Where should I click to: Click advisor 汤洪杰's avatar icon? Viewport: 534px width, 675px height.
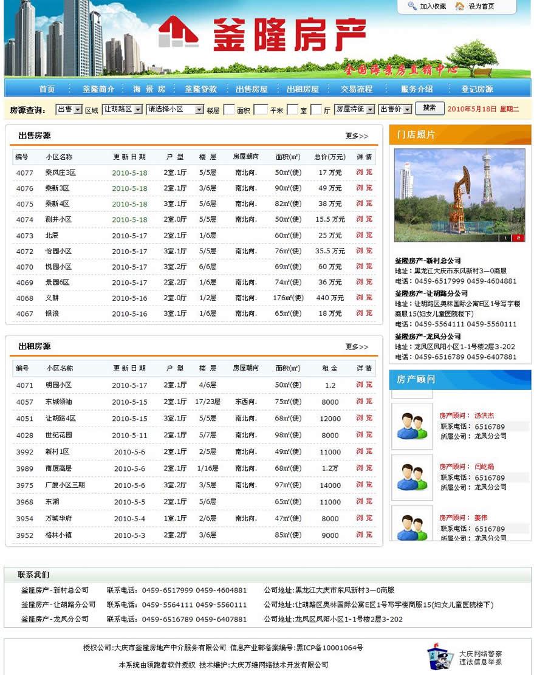[x=412, y=426]
